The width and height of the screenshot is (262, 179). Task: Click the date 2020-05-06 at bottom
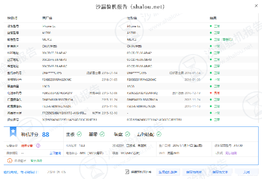pos(56,172)
